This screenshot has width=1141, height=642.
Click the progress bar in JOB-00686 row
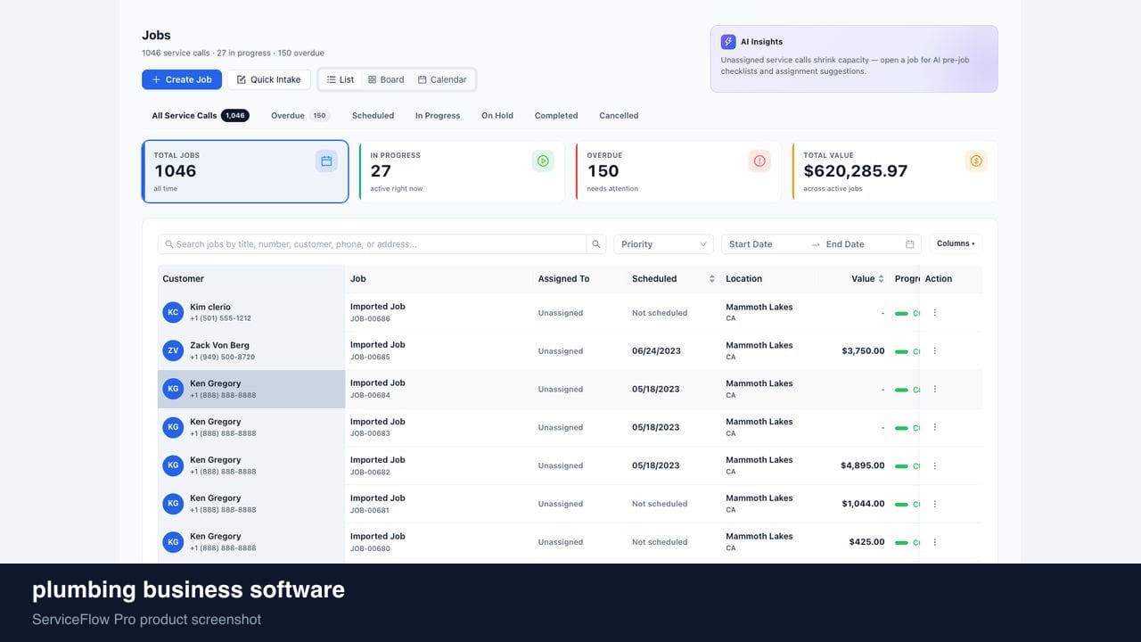901,314
